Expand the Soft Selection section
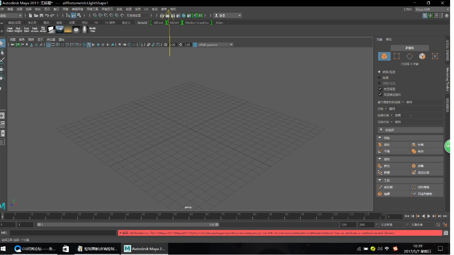454x255 pixels. click(410, 130)
